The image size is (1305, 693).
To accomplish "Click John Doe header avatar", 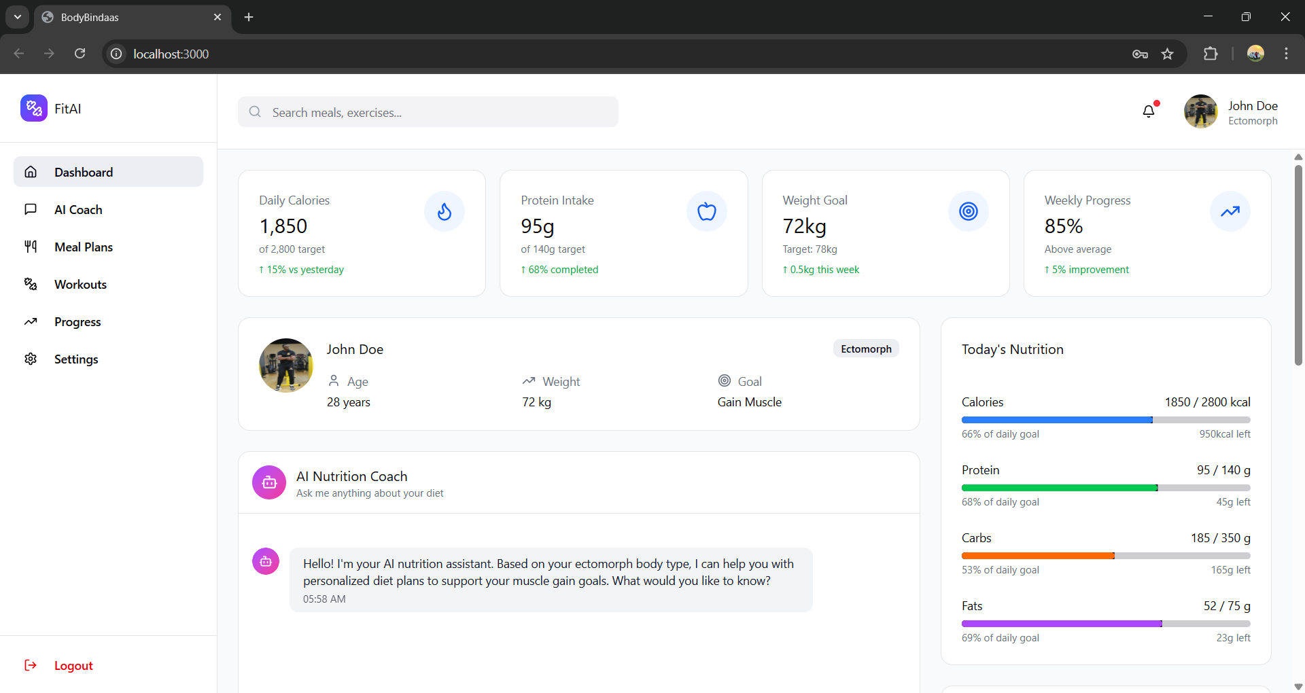I will pos(1201,111).
